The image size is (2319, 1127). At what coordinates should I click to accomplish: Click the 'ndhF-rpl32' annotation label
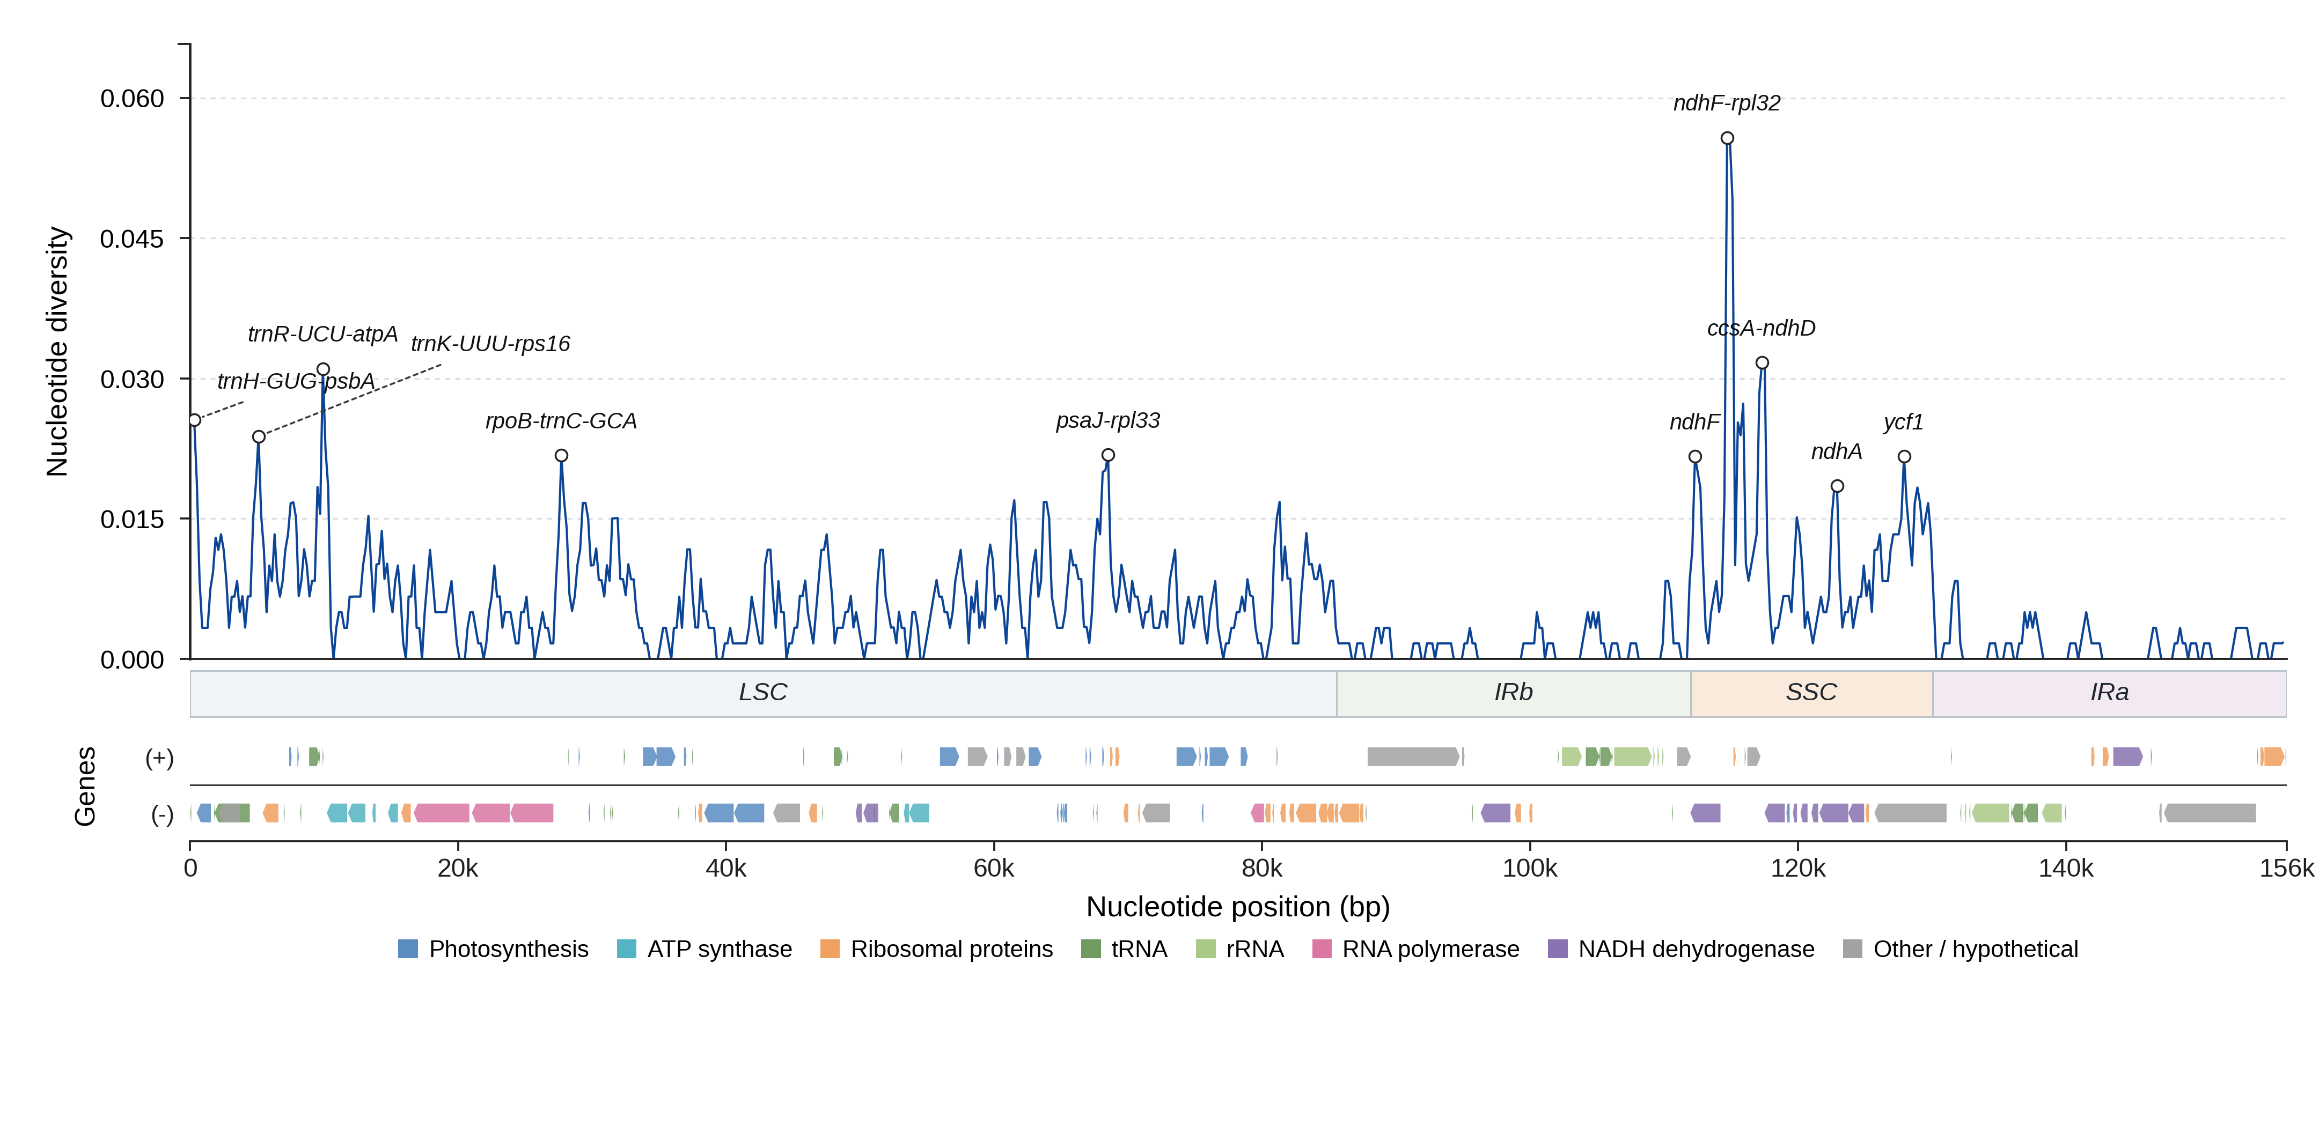pyautogui.click(x=1727, y=103)
